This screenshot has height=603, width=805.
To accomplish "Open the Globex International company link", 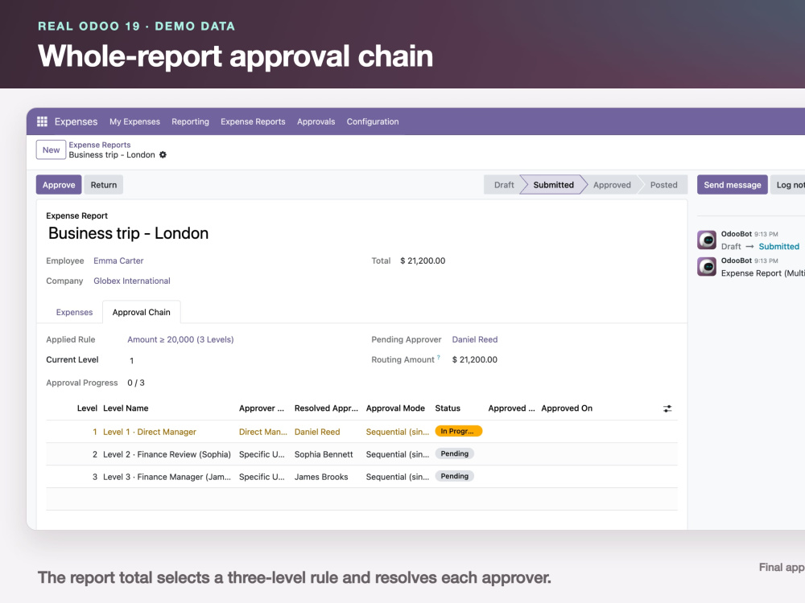I will click(132, 281).
